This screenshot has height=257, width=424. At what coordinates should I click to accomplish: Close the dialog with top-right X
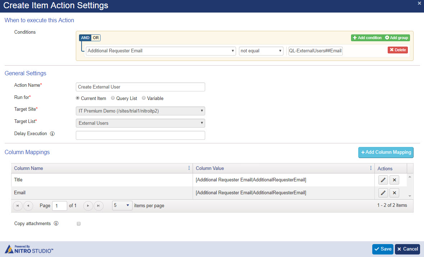click(419, 3)
